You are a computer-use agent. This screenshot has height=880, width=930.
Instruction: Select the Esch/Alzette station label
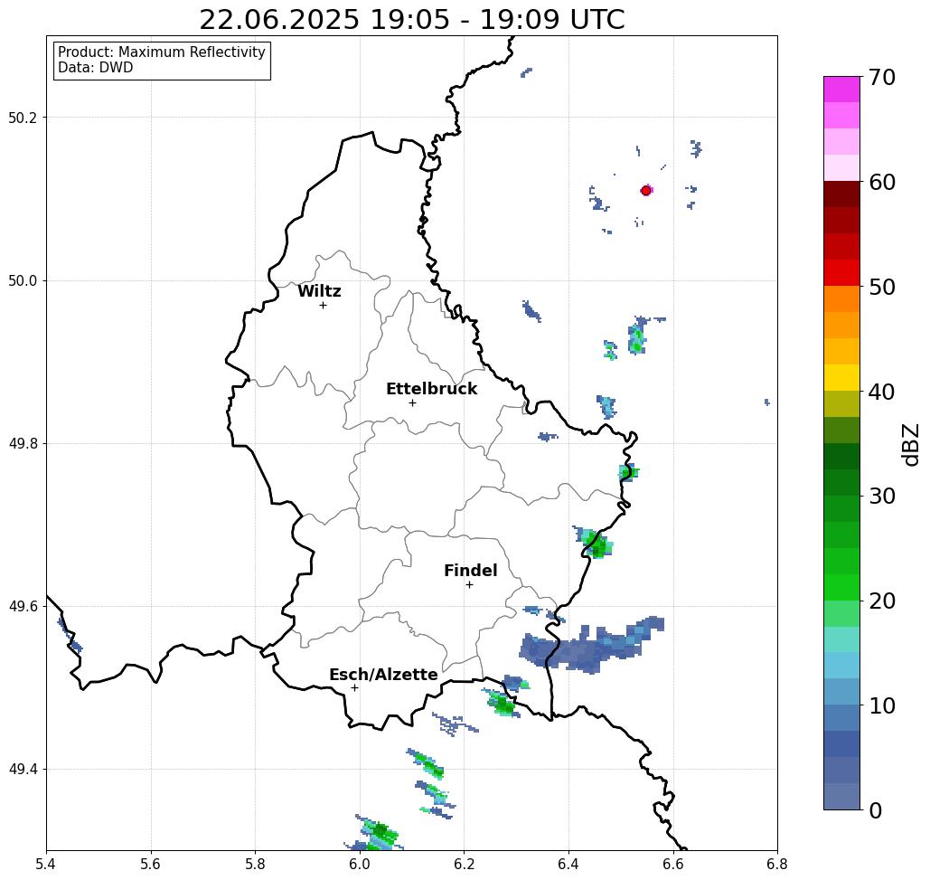[x=383, y=675]
